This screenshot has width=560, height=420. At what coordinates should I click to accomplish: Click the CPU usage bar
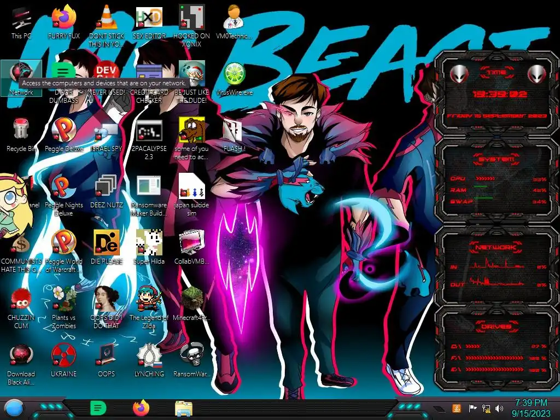tap(485, 179)
